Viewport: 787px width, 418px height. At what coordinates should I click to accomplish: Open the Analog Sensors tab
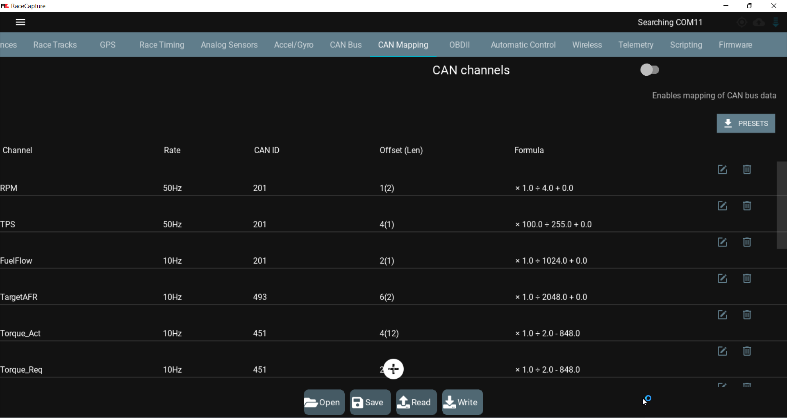click(229, 45)
